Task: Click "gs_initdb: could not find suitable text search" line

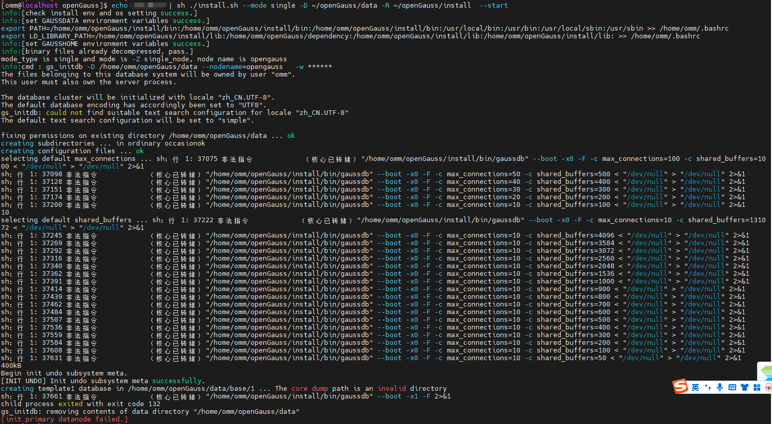Action: [175, 112]
